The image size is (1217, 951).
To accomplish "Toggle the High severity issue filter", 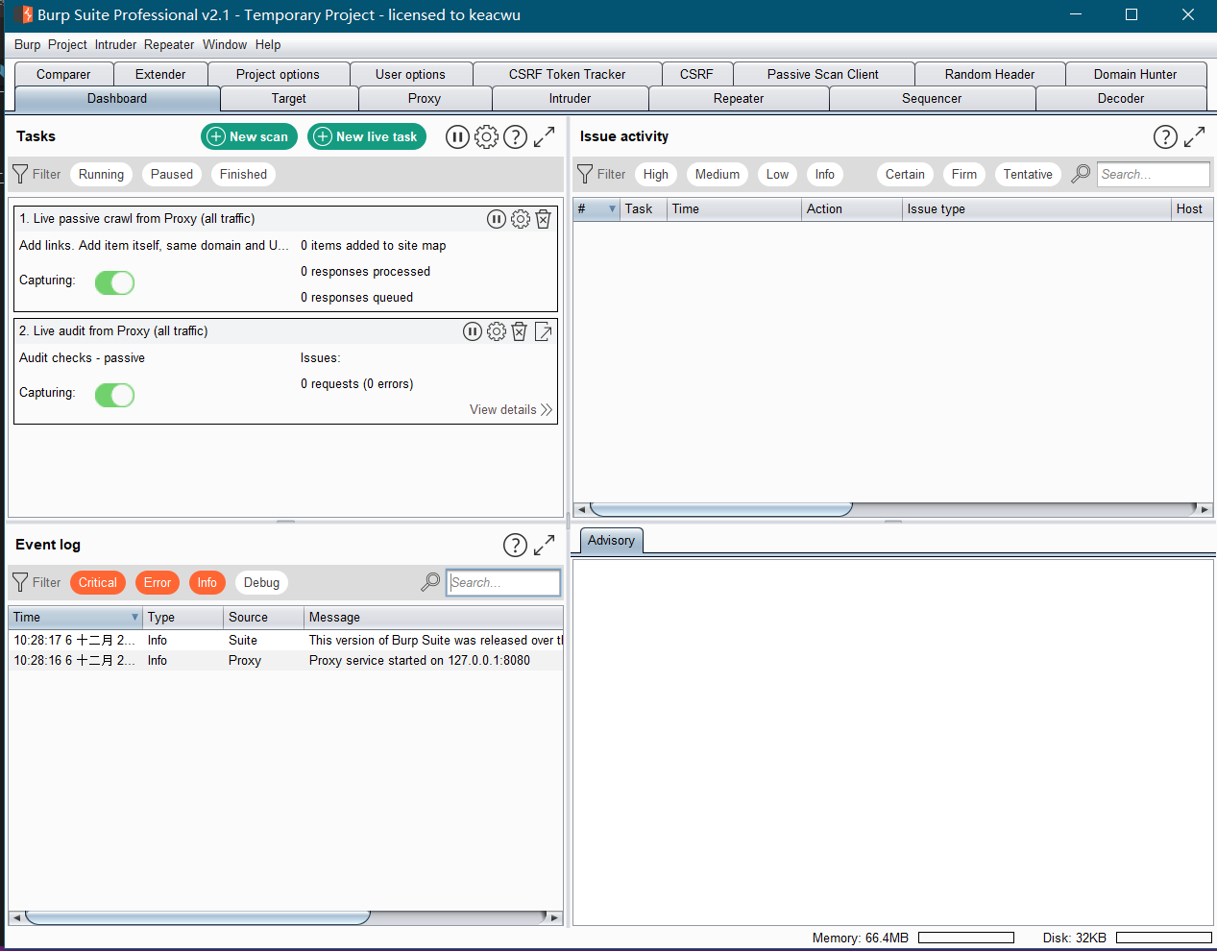I will click(656, 174).
